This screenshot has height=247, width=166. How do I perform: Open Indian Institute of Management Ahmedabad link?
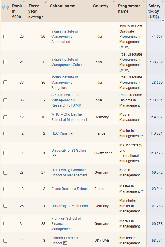[65, 37]
